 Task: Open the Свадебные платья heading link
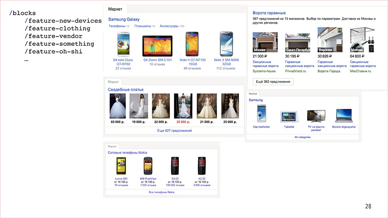point(125,90)
